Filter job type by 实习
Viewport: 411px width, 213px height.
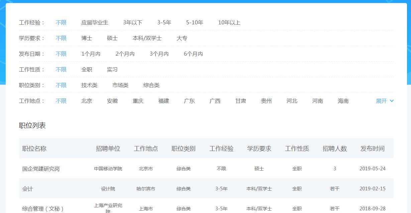click(x=112, y=70)
